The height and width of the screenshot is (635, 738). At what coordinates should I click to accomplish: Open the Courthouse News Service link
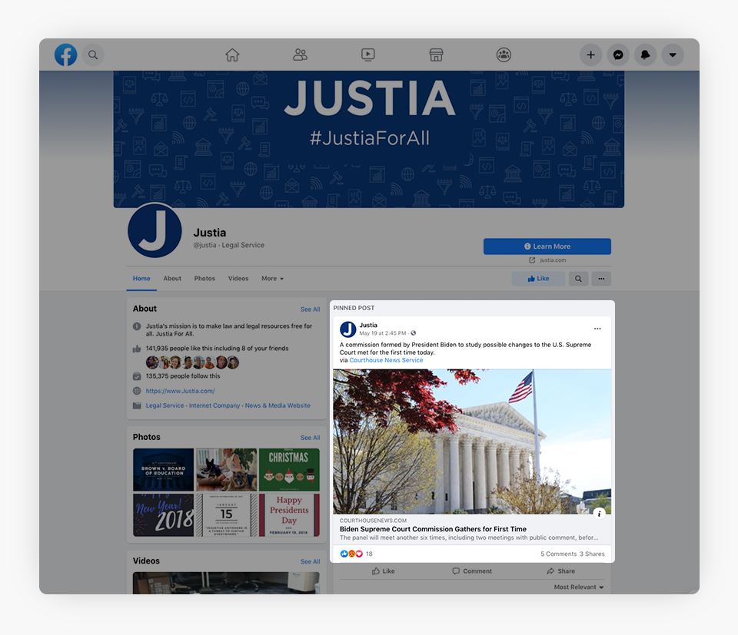(386, 360)
